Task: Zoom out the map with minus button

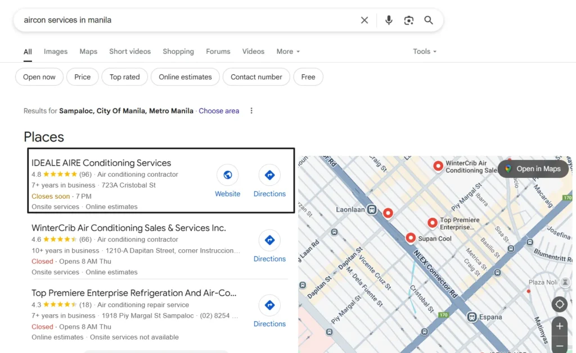Action: point(560,345)
